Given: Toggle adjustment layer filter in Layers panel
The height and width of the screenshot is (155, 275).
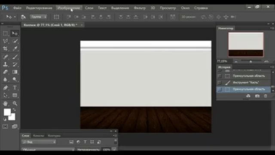Looking at the screenshot, I should (78, 142).
